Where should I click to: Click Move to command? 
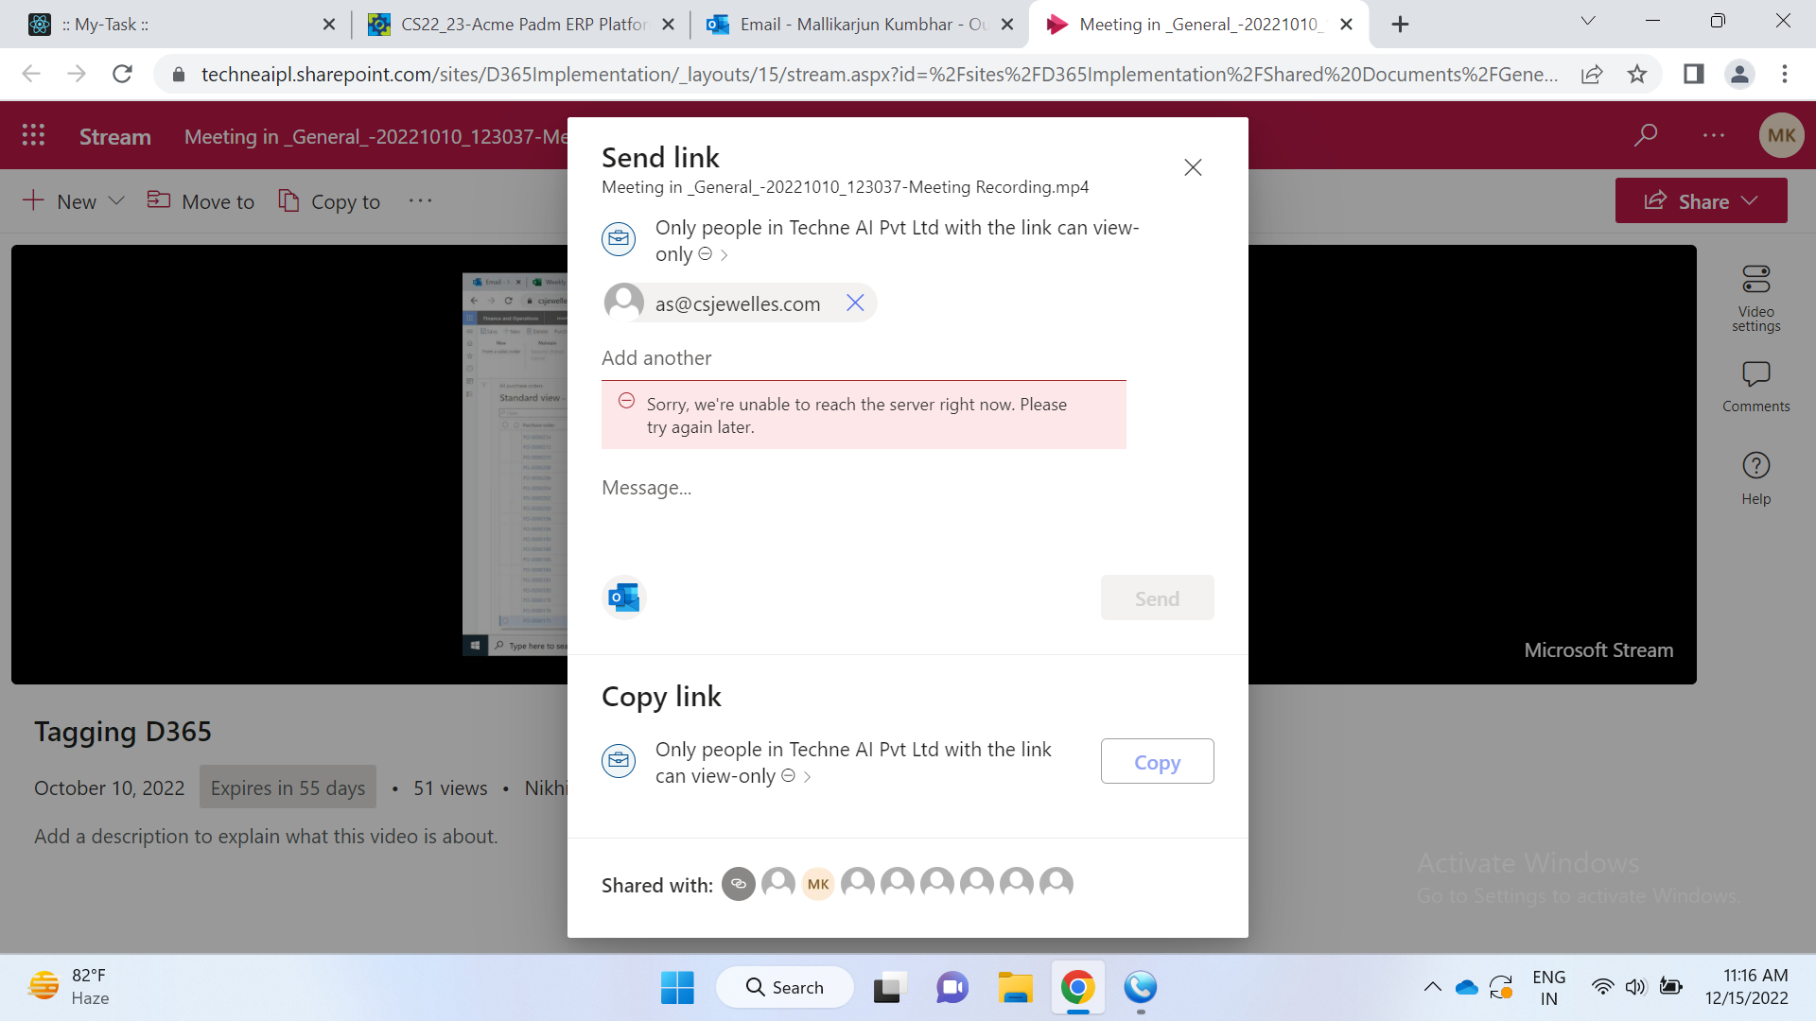[x=201, y=201]
